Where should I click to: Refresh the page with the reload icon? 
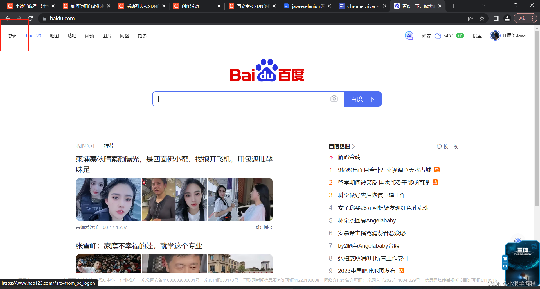(30, 18)
